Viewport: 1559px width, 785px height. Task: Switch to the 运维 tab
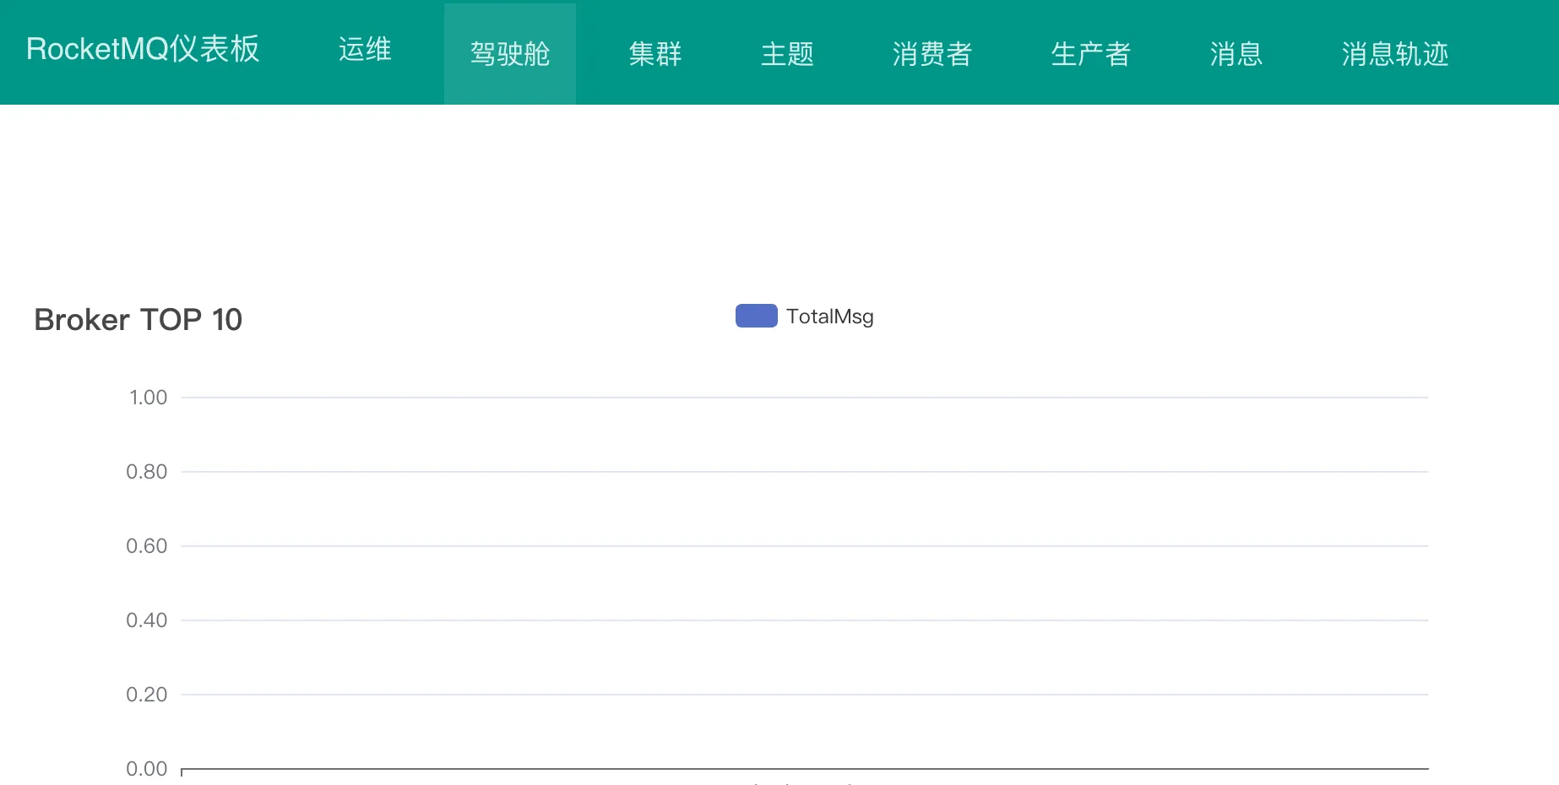(x=365, y=51)
